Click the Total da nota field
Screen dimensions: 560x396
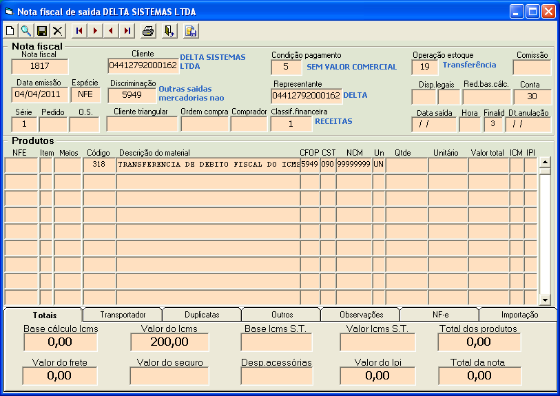click(x=479, y=376)
